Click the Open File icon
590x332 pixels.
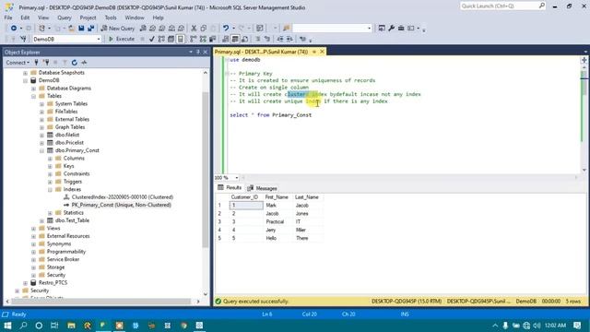click(x=72, y=29)
